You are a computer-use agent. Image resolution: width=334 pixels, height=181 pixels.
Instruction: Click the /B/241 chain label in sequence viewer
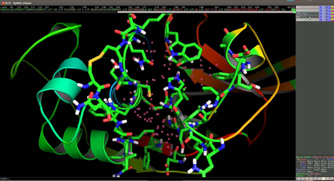click(291, 7)
